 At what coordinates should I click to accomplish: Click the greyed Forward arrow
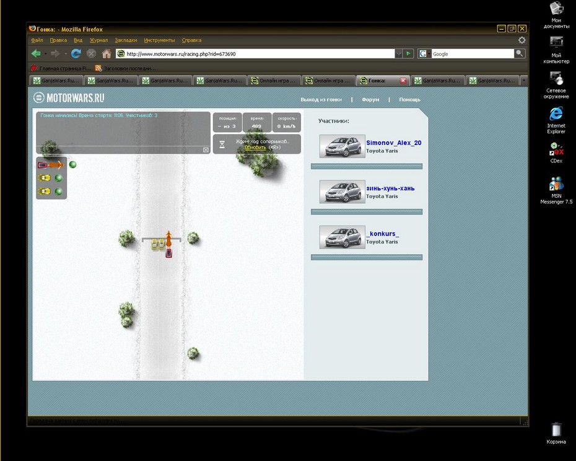click(x=55, y=54)
